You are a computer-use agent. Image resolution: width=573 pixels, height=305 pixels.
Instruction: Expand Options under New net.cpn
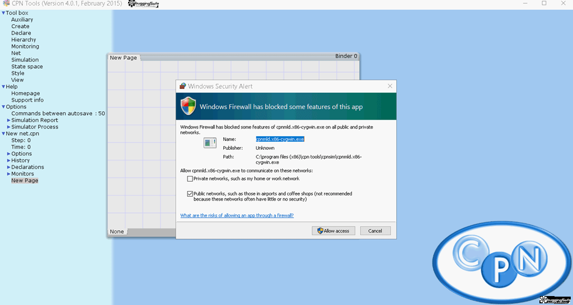[x=9, y=154]
